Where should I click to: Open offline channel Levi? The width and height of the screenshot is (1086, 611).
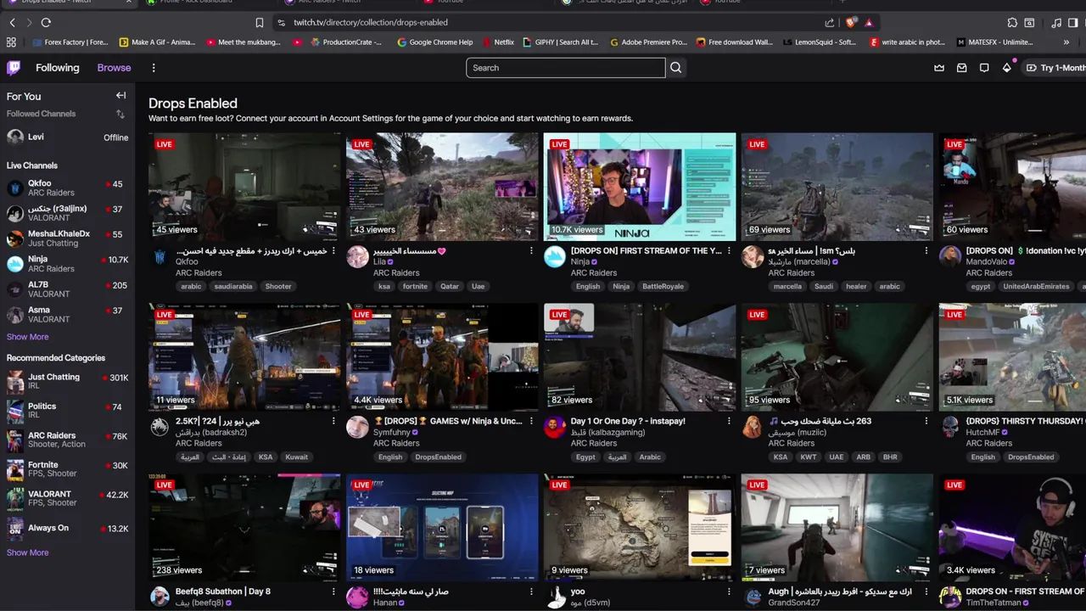pos(67,137)
